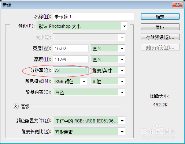
Task: Close the 新建 dialog window
Action: (x=177, y=5)
